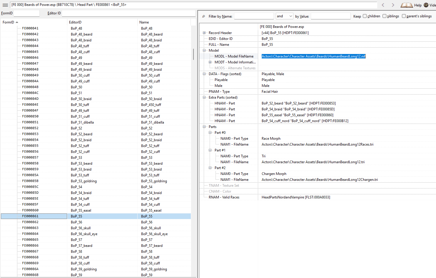Image resolution: width=436 pixels, height=278 pixels.
Task: Click the record list vertical scrollbar thumb
Action: pyautogui.click(x=193, y=54)
